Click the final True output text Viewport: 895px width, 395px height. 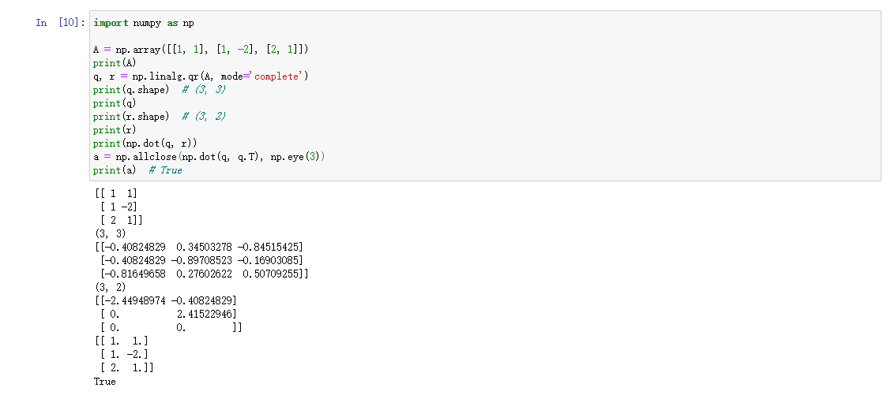click(x=104, y=382)
